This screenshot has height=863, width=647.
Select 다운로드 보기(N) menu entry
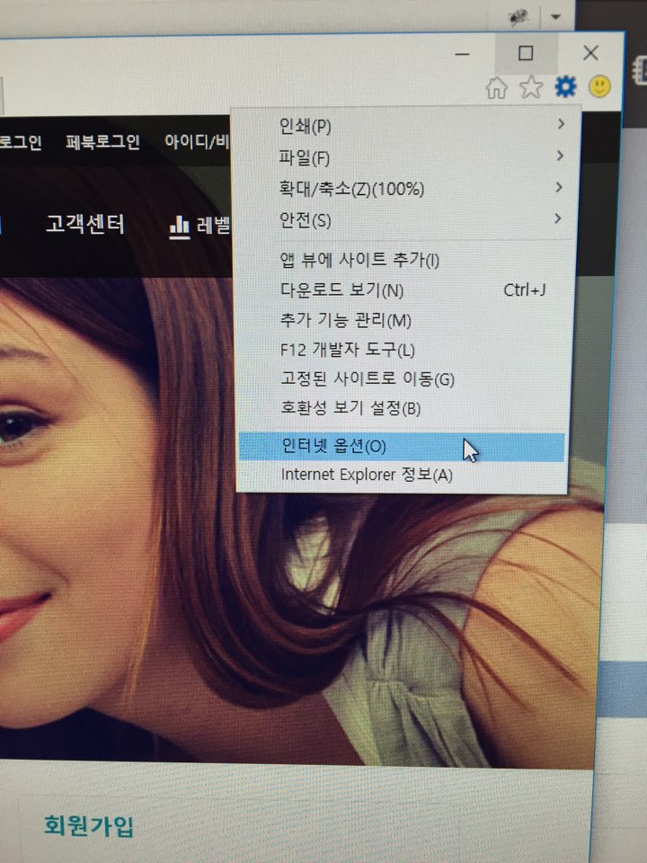[x=404, y=289]
